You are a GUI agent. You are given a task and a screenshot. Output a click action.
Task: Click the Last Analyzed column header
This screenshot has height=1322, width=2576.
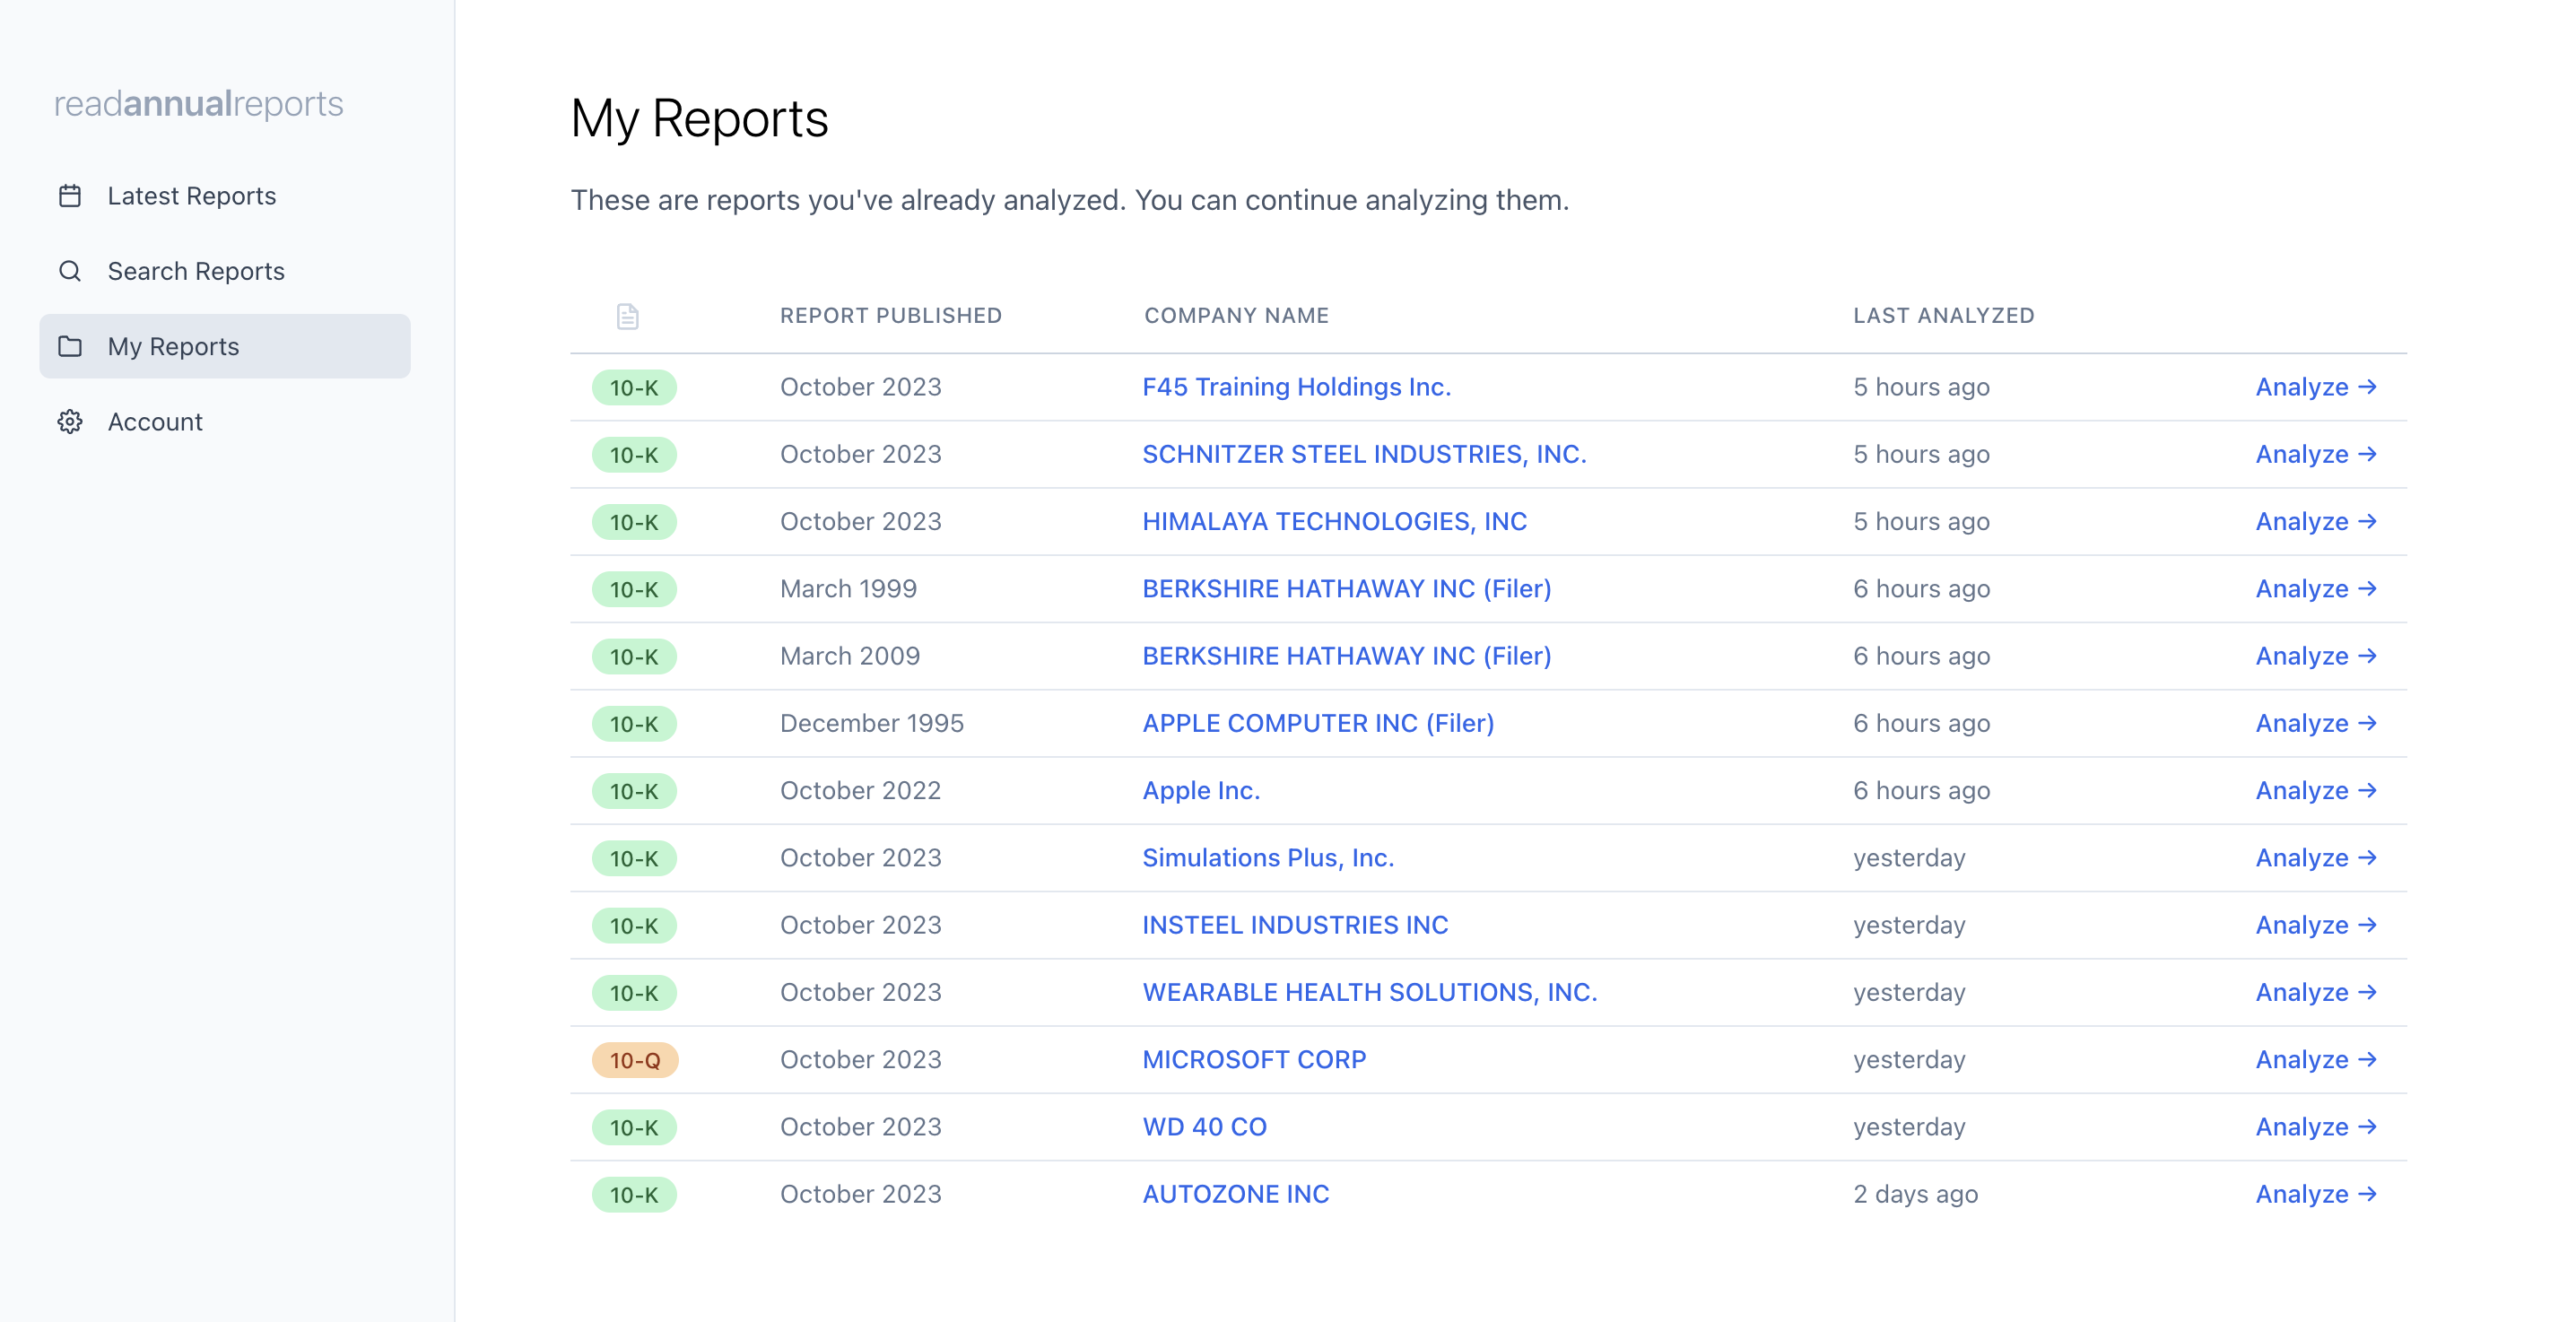tap(1943, 316)
